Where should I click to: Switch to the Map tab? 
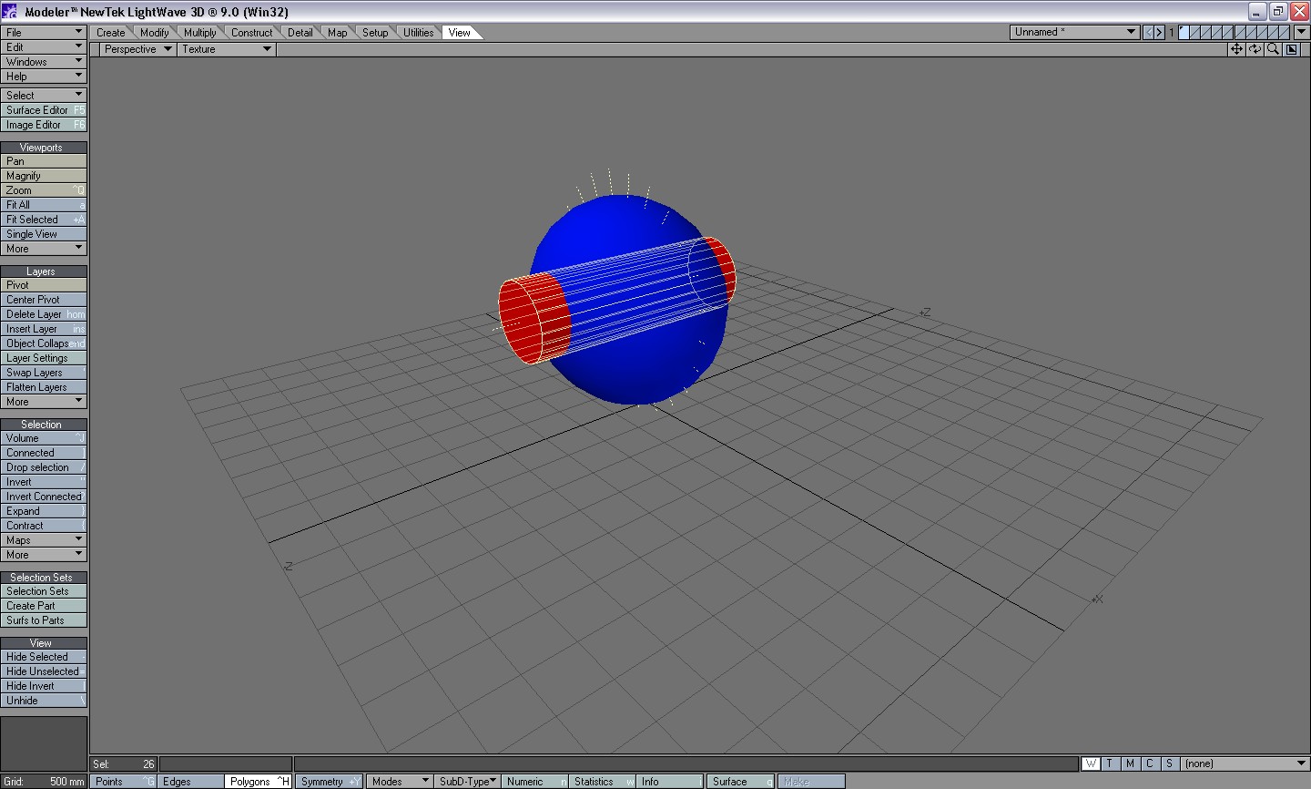[336, 32]
